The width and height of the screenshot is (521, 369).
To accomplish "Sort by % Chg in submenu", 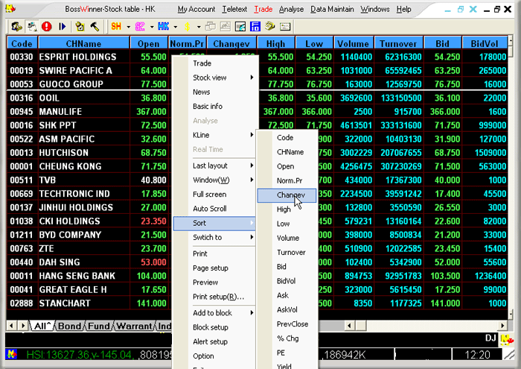I will (287, 338).
